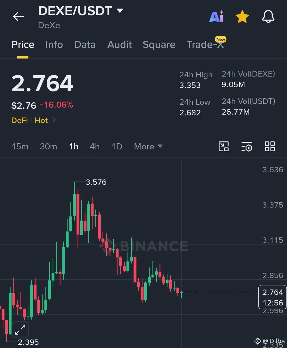
Task: Tap the 24h Vol(USDT) 26.77M value
Action: [x=235, y=112]
